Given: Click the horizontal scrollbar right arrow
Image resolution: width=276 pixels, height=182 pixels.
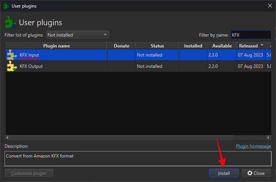Looking at the screenshot, I should pyautogui.click(x=268, y=138).
